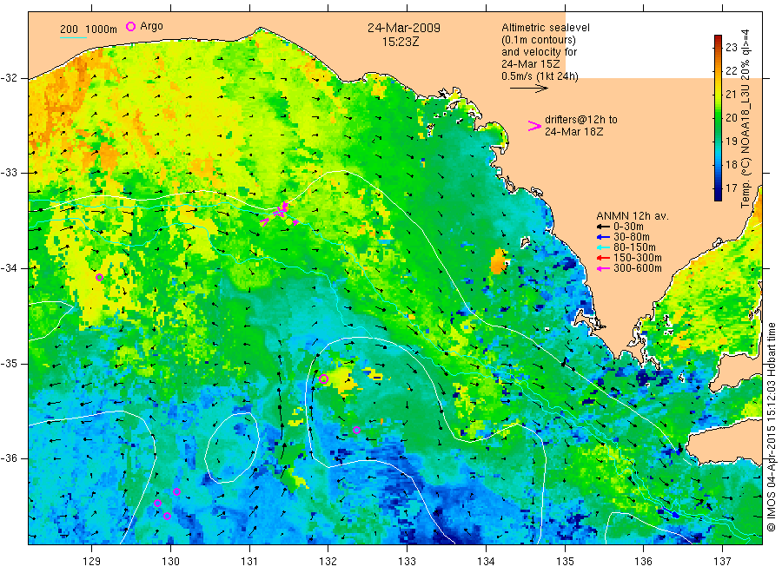Click the '300-600m' depth label
Viewport: 782px width, 573px height.
tap(638, 268)
